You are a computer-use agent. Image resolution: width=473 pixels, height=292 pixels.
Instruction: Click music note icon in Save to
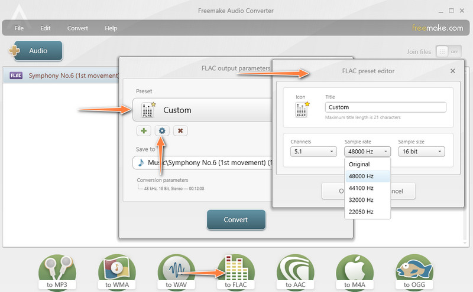coord(141,163)
